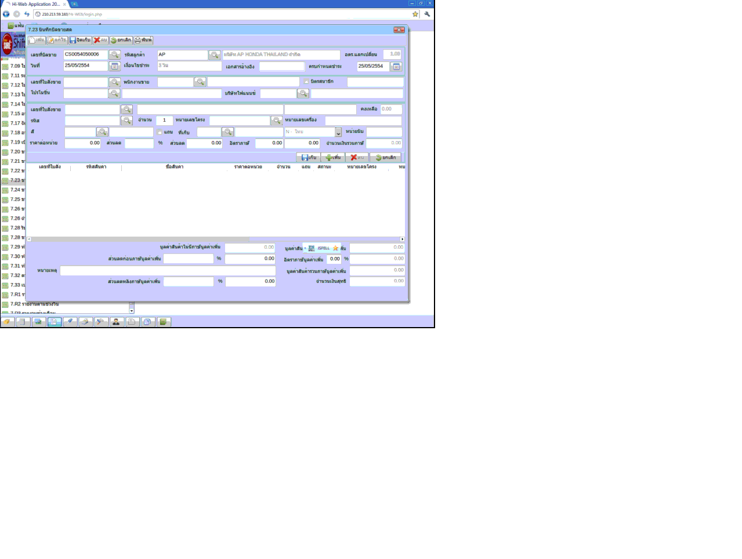Image resolution: width=742 pixels, height=559 pixels.
Task: Open the N - ใหม่ dropdown list
Action: click(x=338, y=132)
